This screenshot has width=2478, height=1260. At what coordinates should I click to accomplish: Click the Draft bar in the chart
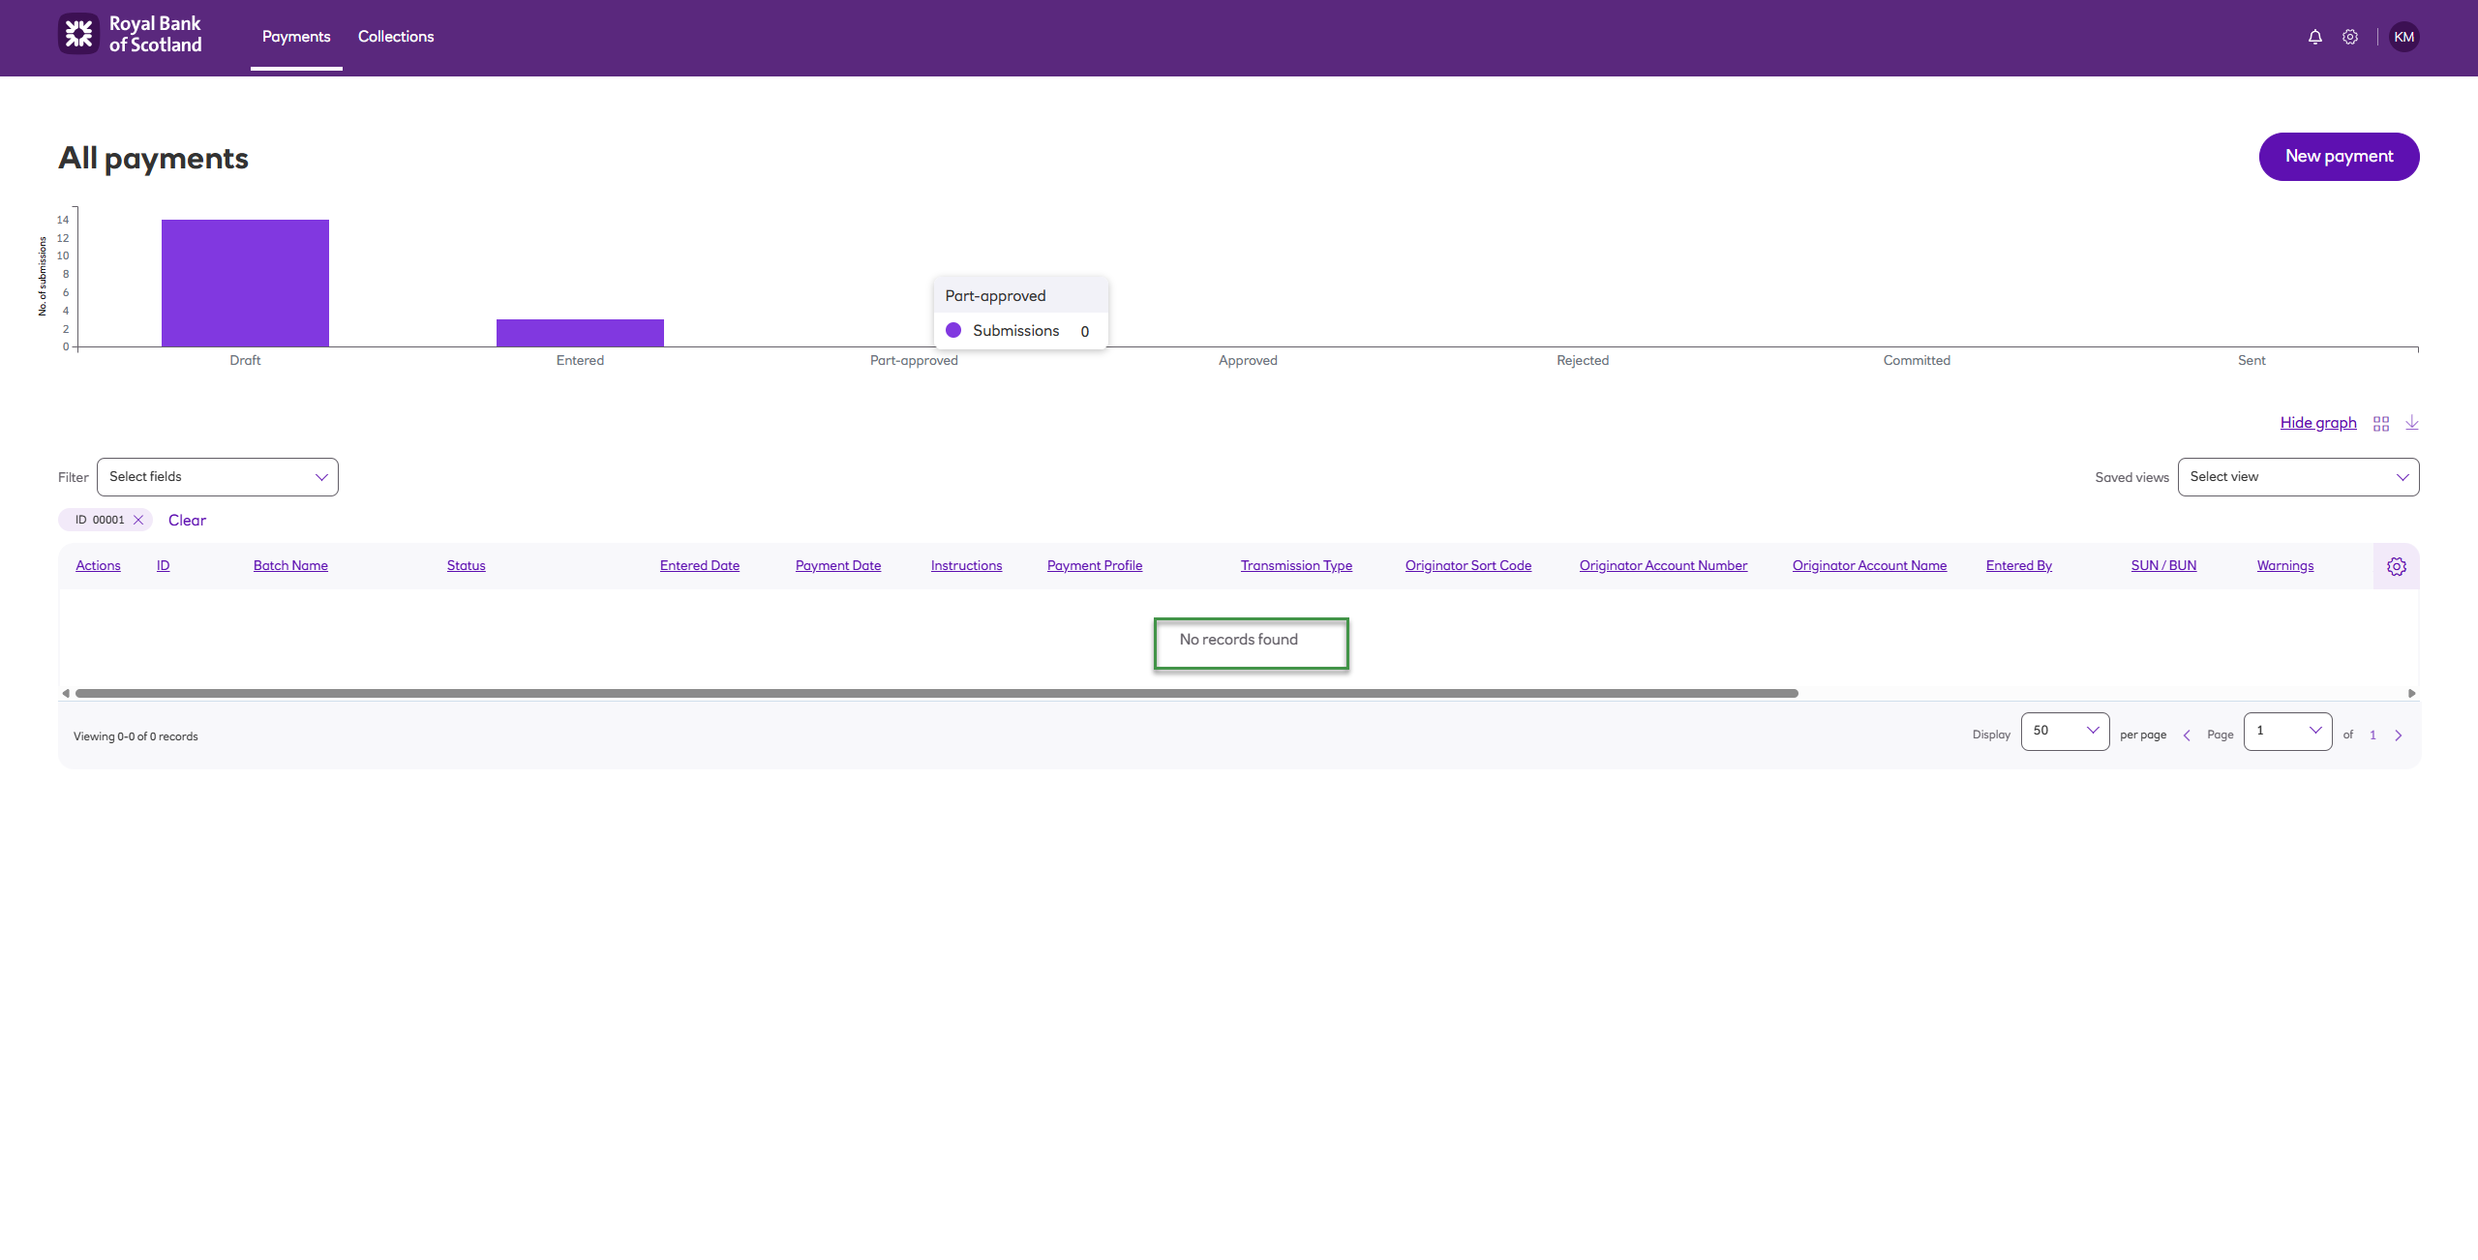[245, 283]
